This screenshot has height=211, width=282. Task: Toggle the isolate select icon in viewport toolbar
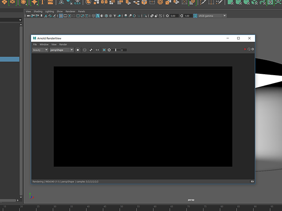(145, 16)
